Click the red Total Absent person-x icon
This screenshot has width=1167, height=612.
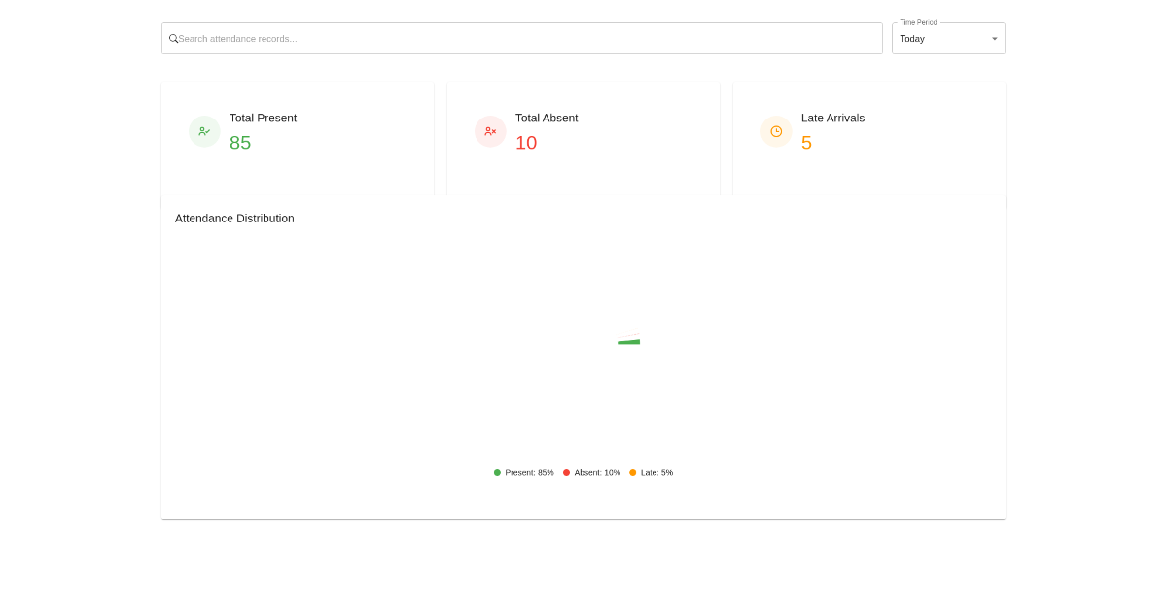coord(490,131)
